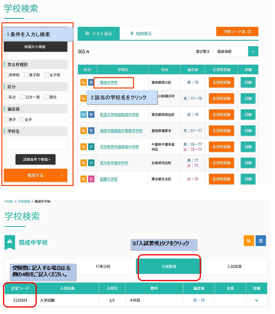275x314 pixels.
Task: Switch to the 地図表示 tab
Action: [x=141, y=34]
